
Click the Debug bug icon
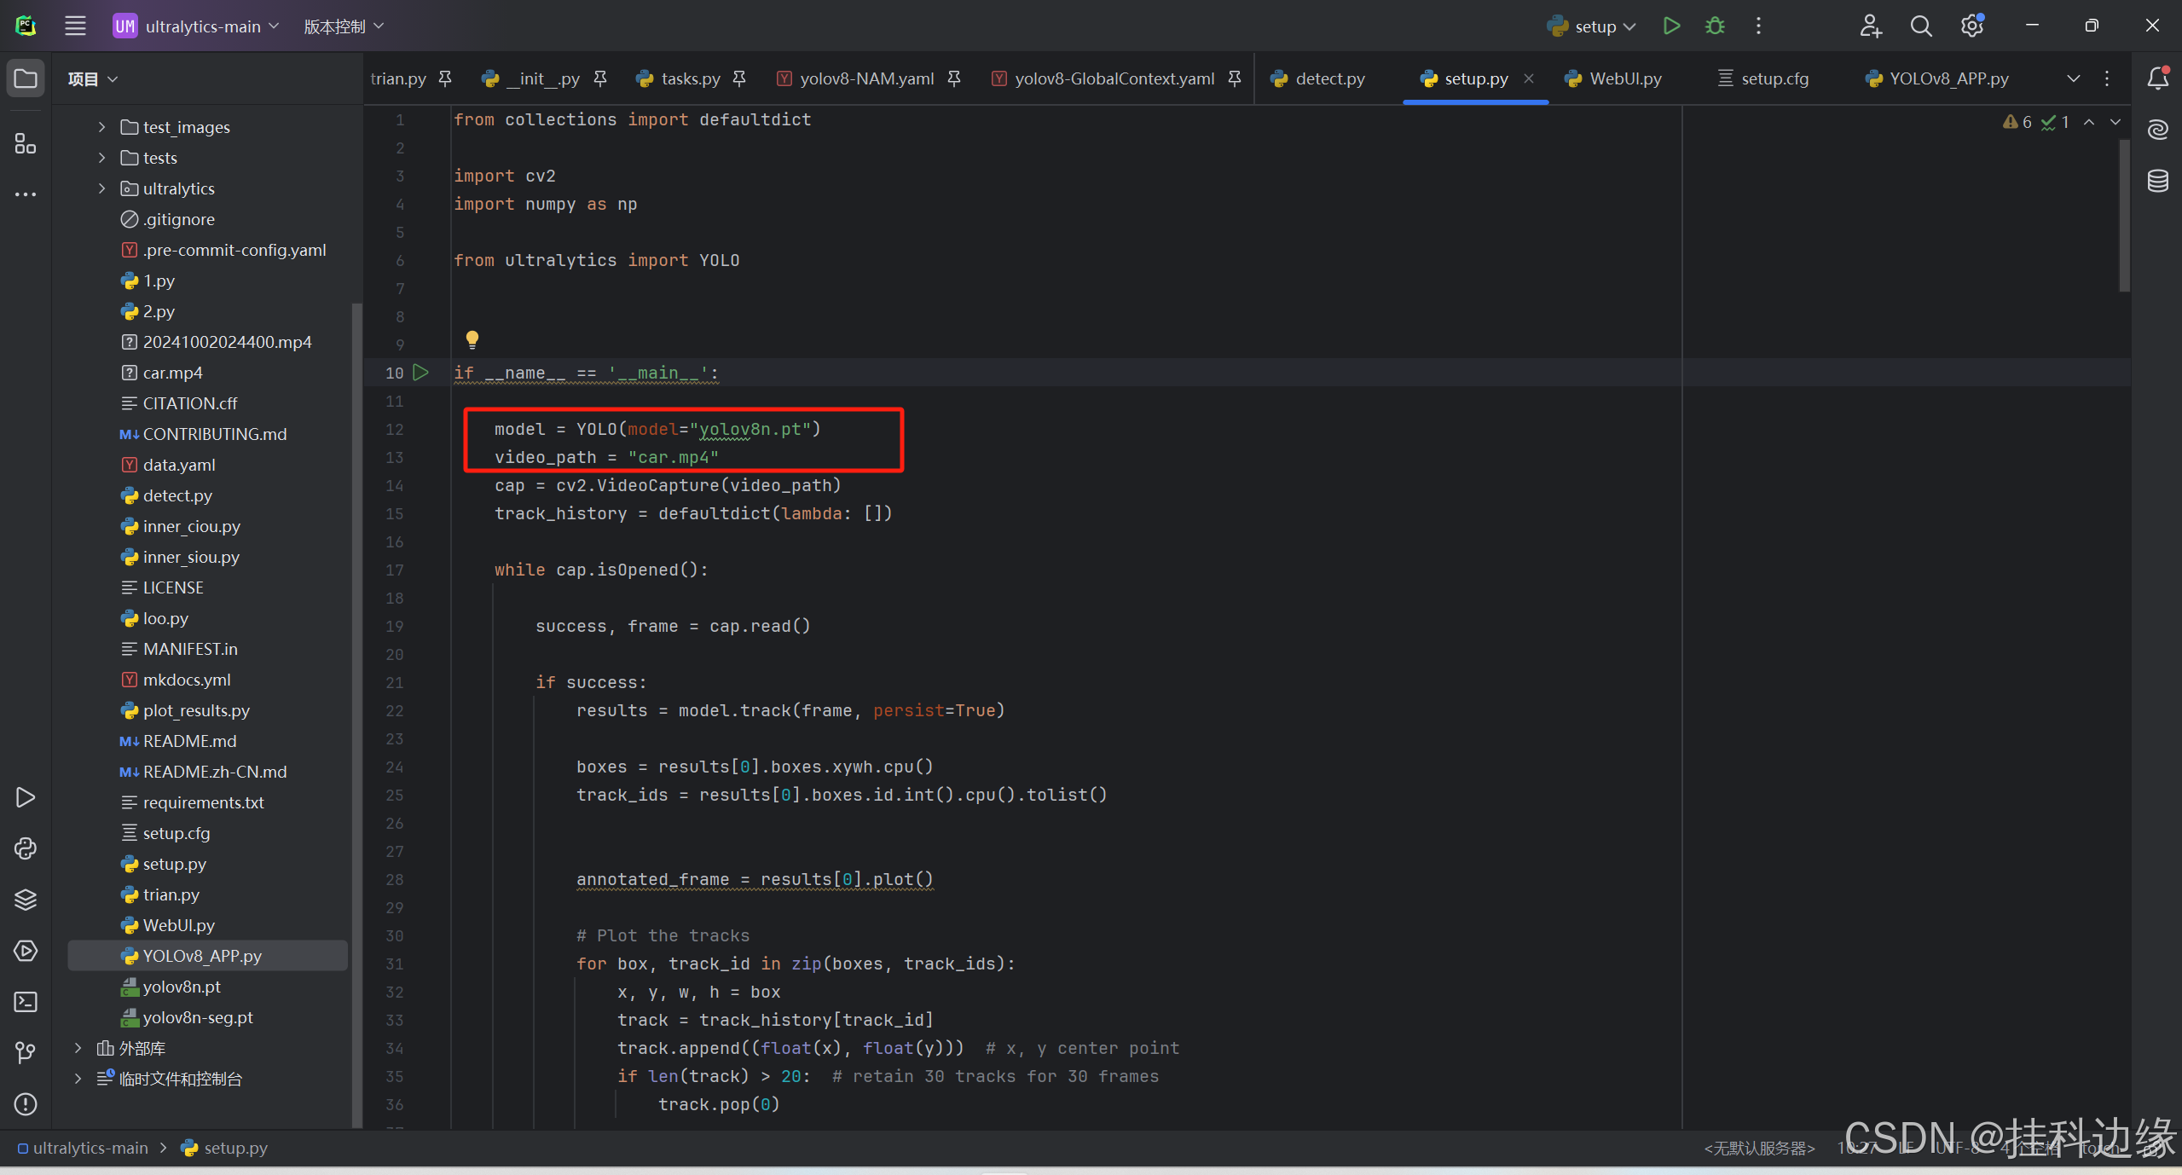[x=1715, y=26]
